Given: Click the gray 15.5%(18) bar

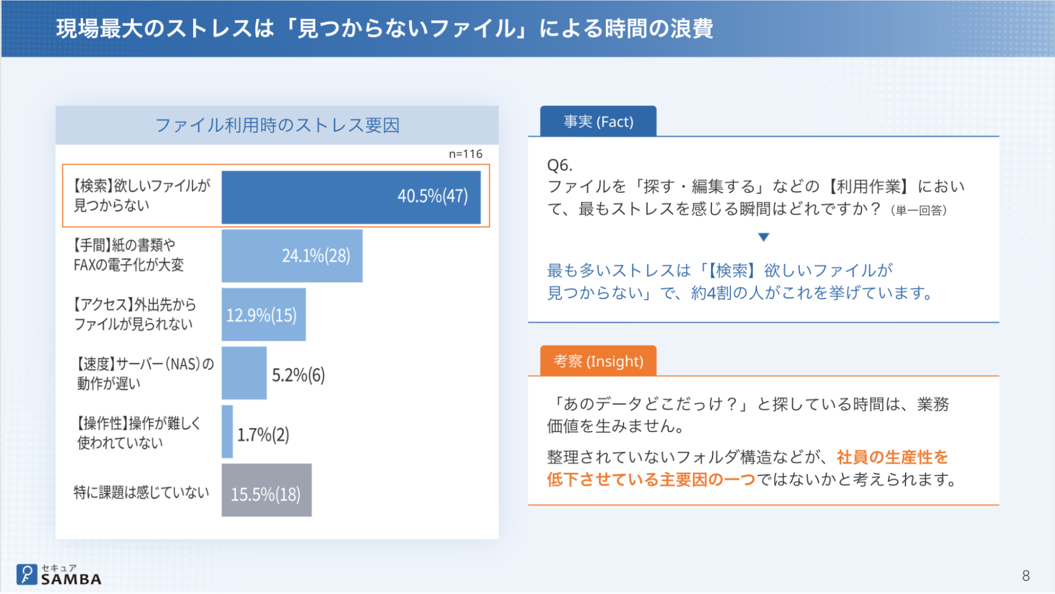Looking at the screenshot, I should (x=267, y=491).
